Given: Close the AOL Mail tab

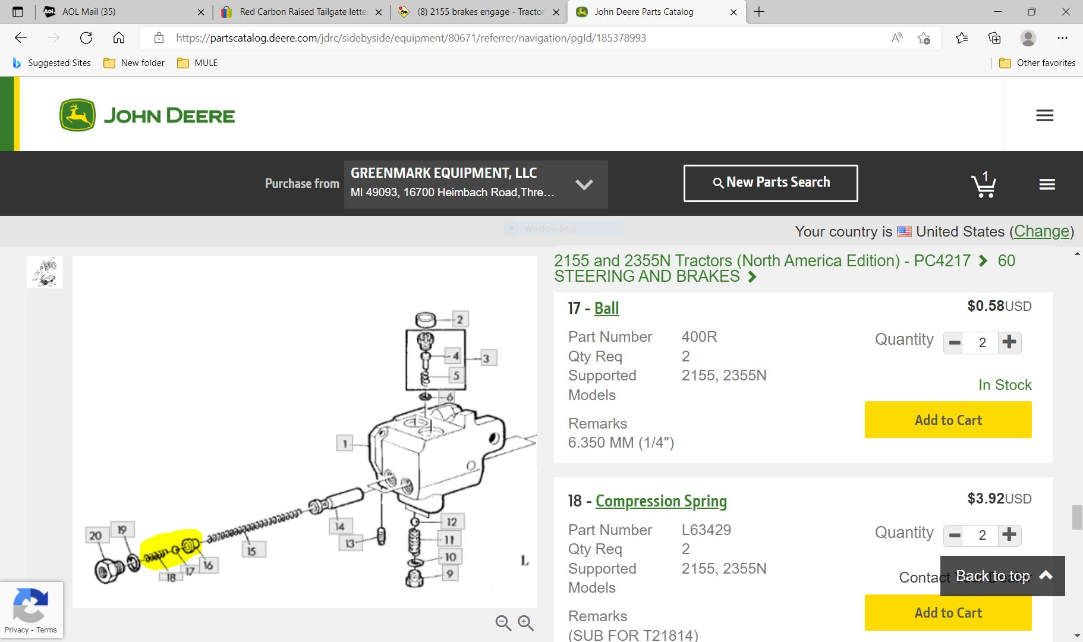Looking at the screenshot, I should 201,12.
